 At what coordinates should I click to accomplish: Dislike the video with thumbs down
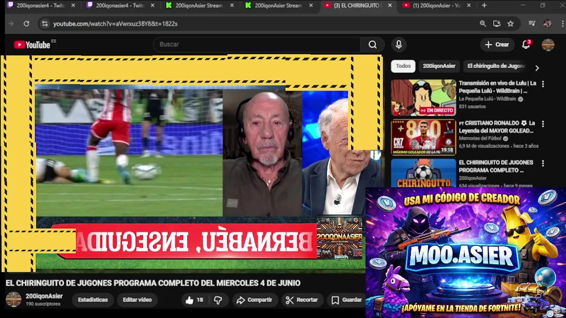pos(218,300)
